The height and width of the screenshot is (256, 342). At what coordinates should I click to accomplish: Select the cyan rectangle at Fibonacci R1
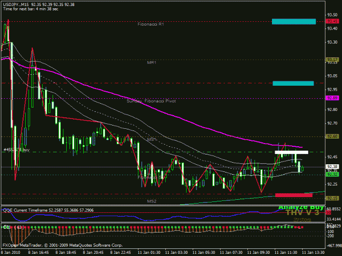coord(294,21)
